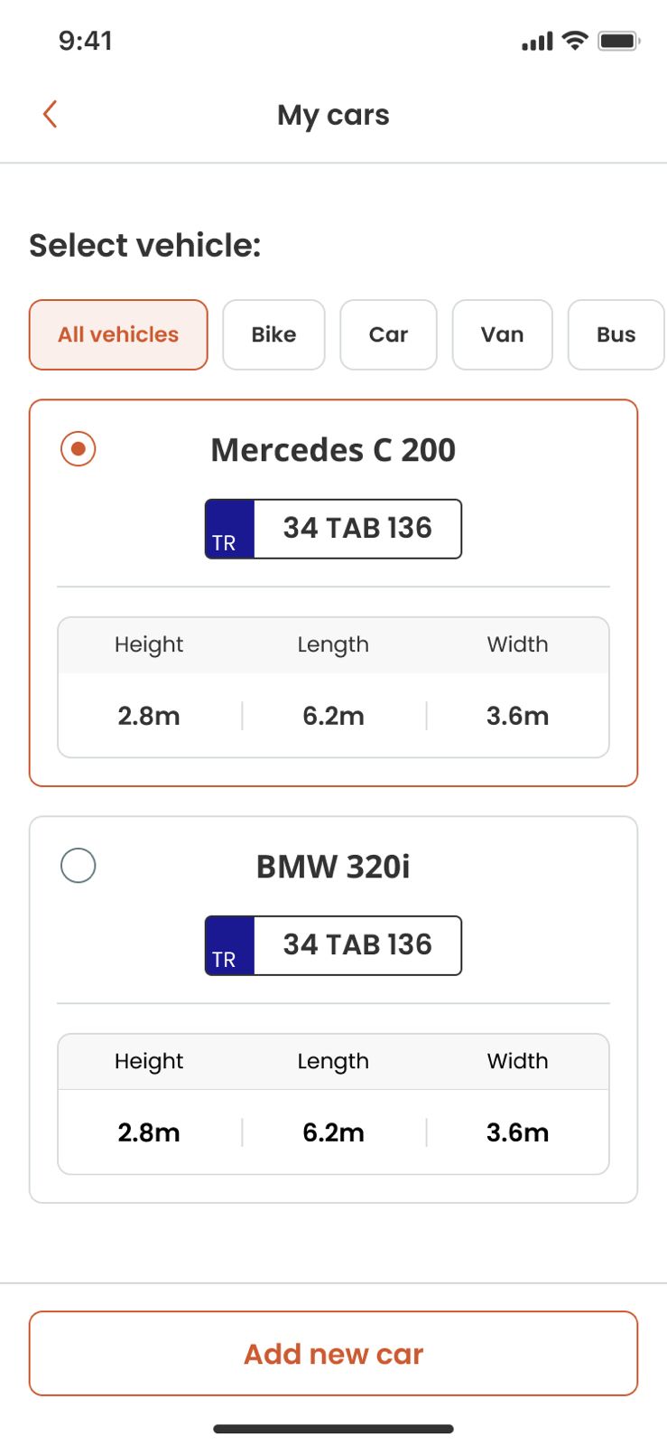The width and height of the screenshot is (667, 1446).
Task: Switch to the Van filter
Action: 502,335
